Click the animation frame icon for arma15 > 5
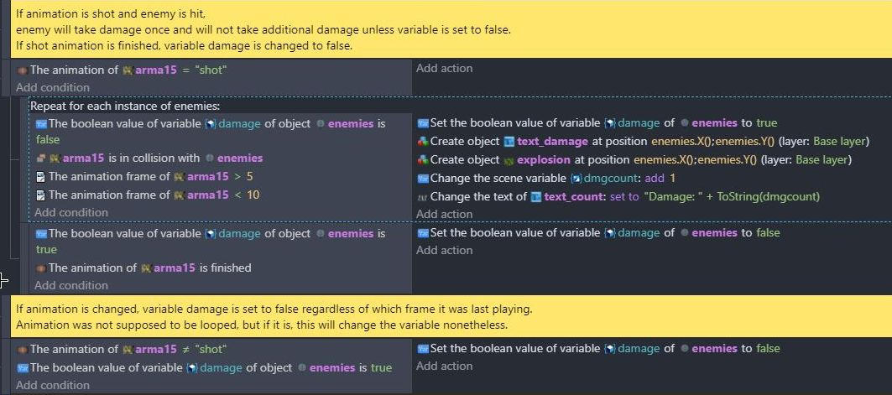 [x=40, y=177]
